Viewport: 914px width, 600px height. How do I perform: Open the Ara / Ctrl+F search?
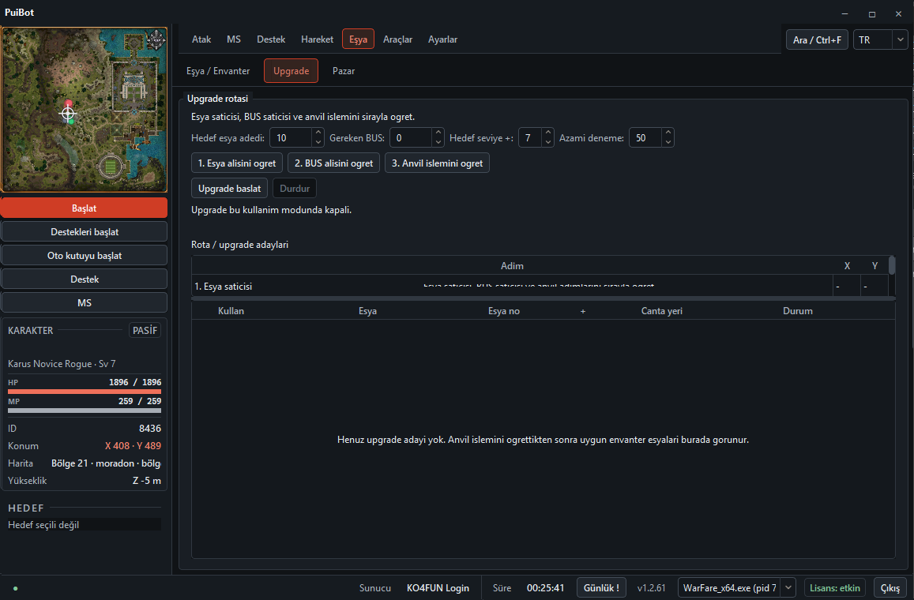point(817,39)
